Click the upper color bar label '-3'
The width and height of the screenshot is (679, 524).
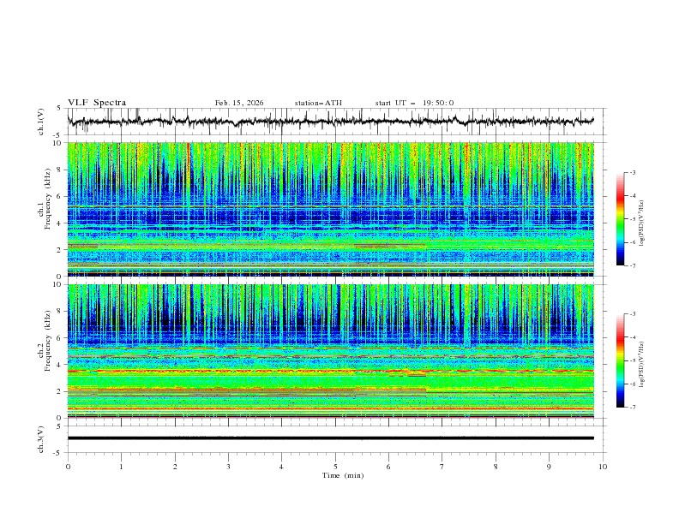[x=632, y=172]
